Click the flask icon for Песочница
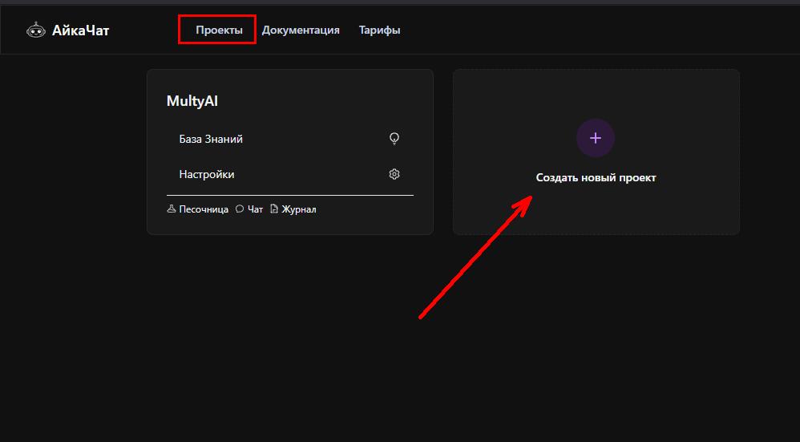Image resolution: width=800 pixels, height=442 pixels. click(171, 209)
